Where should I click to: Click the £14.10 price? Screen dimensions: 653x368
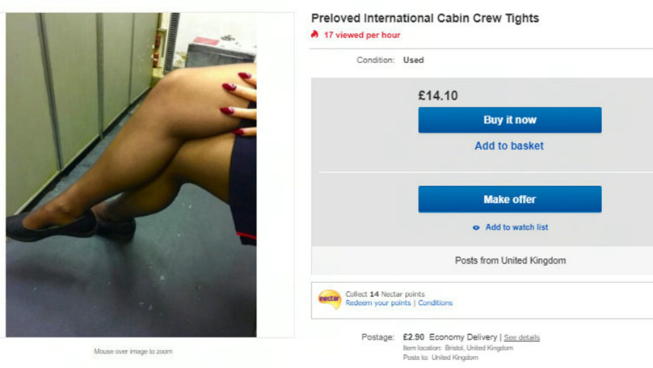coord(438,96)
